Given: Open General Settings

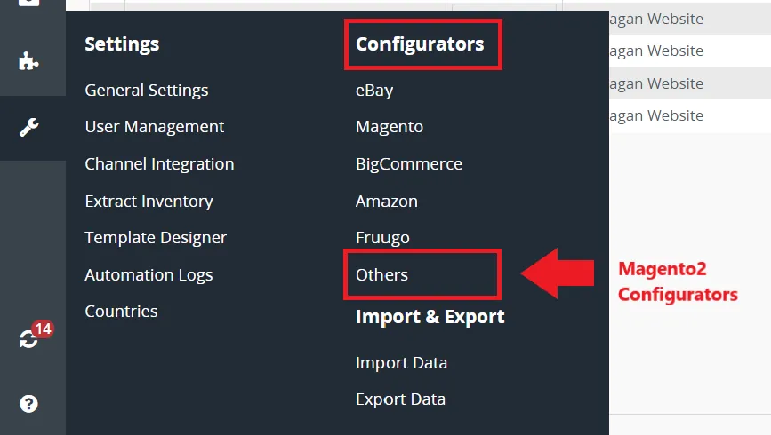Looking at the screenshot, I should click(147, 91).
